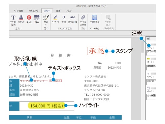The image size is (165, 124).
Task: Select the はんこ seal tool
Action: point(29,19)
